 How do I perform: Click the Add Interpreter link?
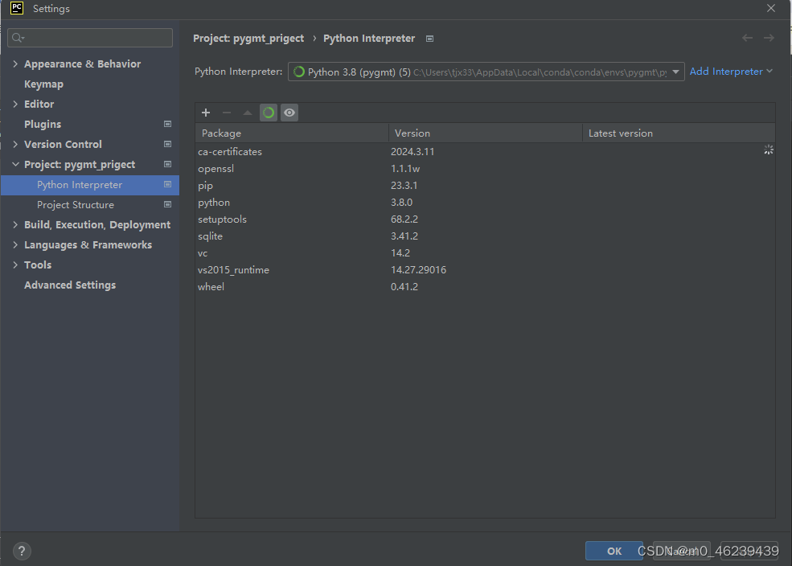[x=731, y=72]
